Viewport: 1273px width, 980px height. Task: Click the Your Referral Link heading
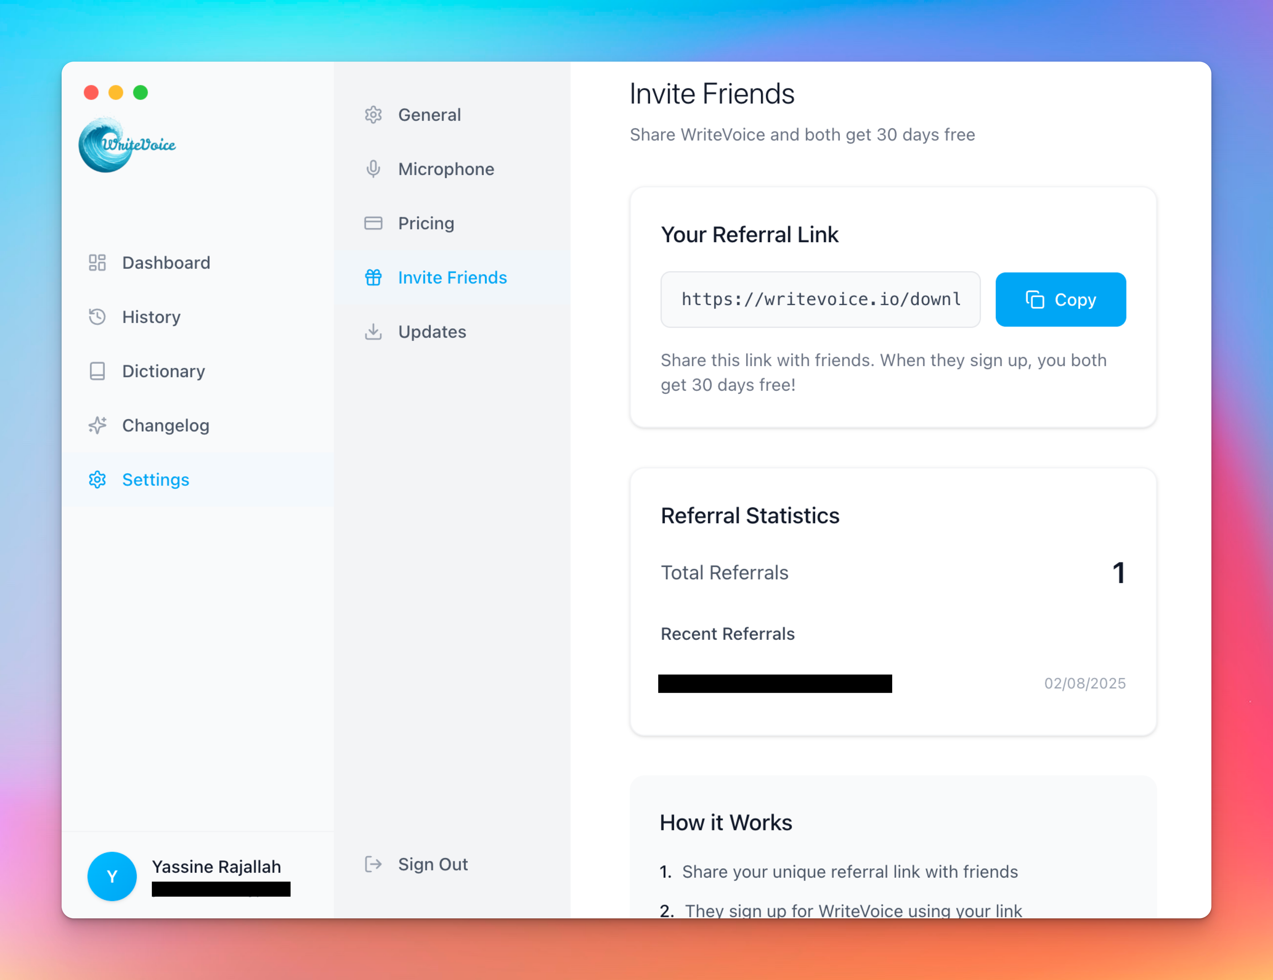click(x=750, y=235)
